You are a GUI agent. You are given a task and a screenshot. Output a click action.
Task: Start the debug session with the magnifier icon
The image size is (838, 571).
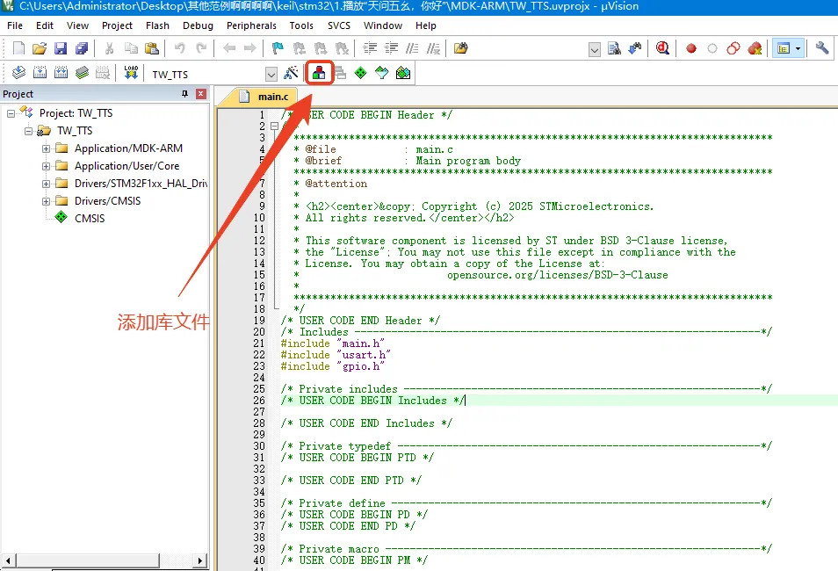662,48
